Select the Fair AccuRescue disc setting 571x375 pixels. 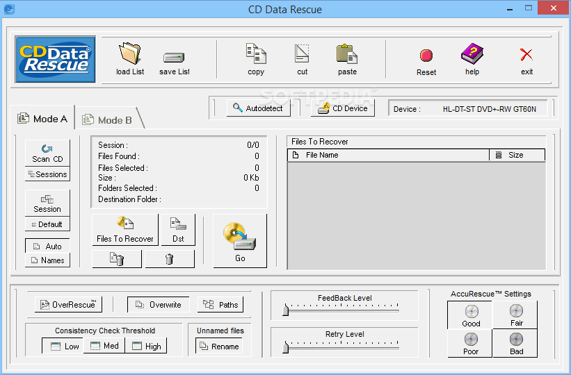pyautogui.click(x=515, y=315)
